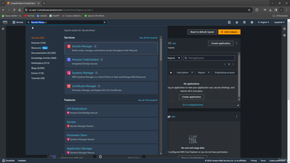This screenshot has height=163, width=290.
Task: Expand the account name menu
Action: (x=279, y=22)
